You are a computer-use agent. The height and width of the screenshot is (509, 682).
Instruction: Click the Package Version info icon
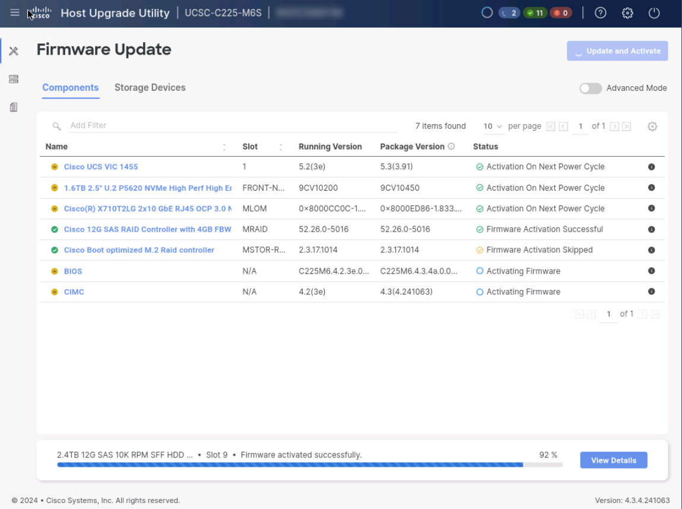[451, 146]
